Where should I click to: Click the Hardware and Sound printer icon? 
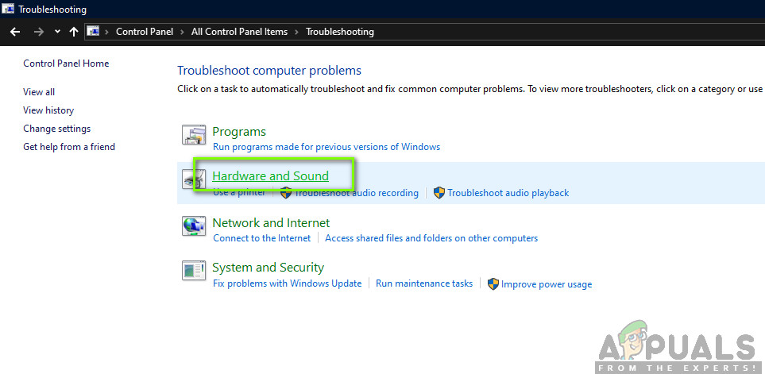pos(193,181)
